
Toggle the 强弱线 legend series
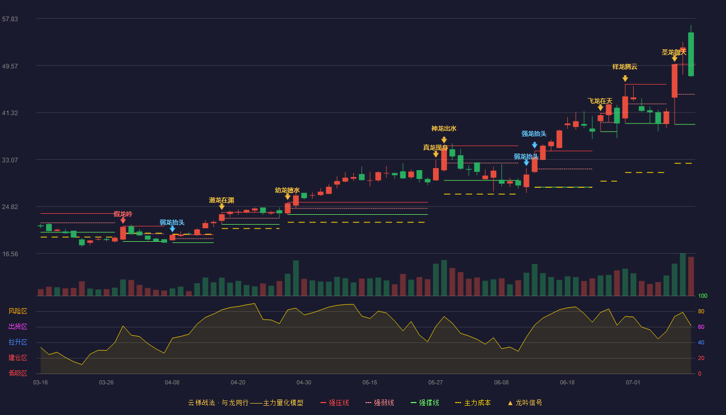[380, 403]
